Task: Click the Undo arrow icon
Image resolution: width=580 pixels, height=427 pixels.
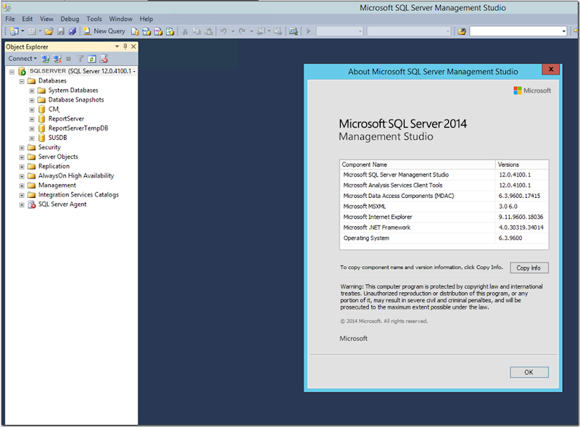Action: tap(223, 31)
